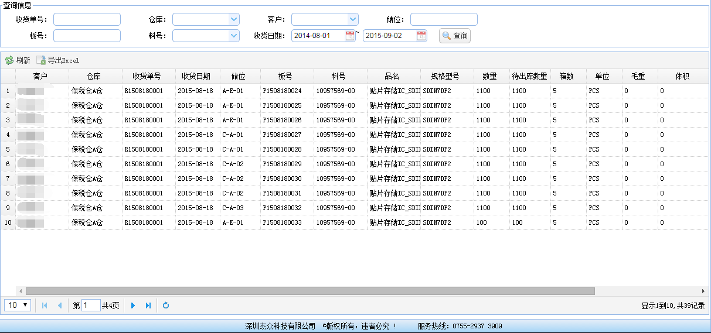Reload grid with pagination refresh icon
The height and width of the screenshot is (333, 711).
point(166,305)
